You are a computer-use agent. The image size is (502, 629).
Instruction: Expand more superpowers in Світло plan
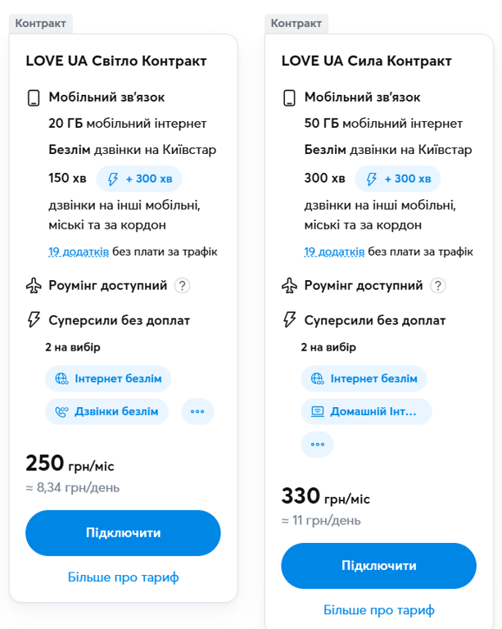197,411
